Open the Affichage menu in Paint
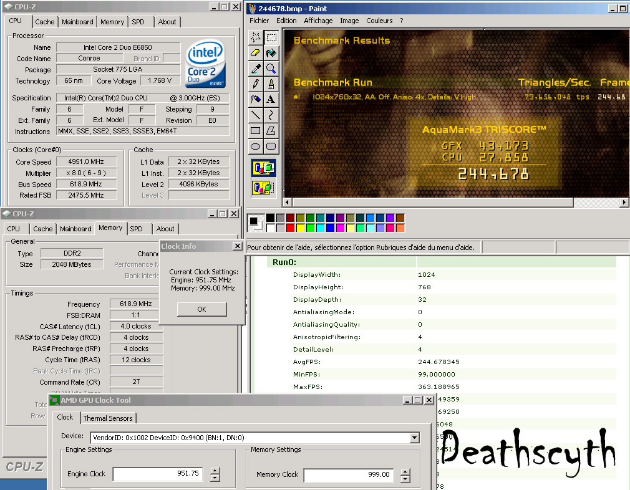Viewport: 630px width, 490px height. point(318,21)
